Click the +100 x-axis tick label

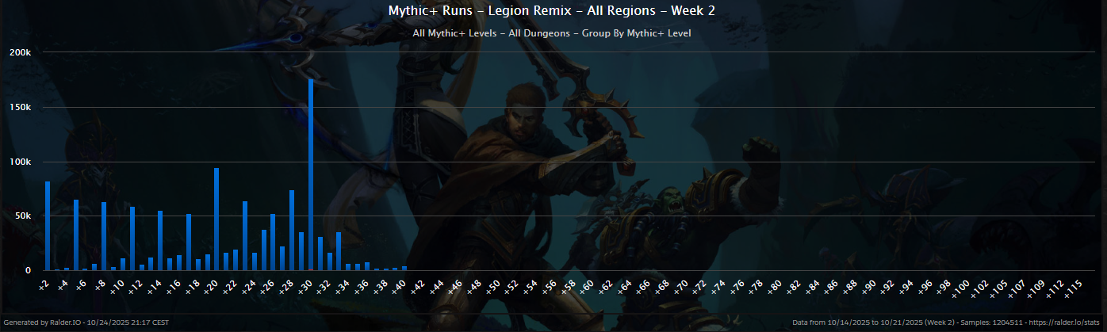point(960,286)
